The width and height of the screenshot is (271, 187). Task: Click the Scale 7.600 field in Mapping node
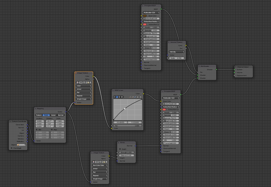[60, 121]
